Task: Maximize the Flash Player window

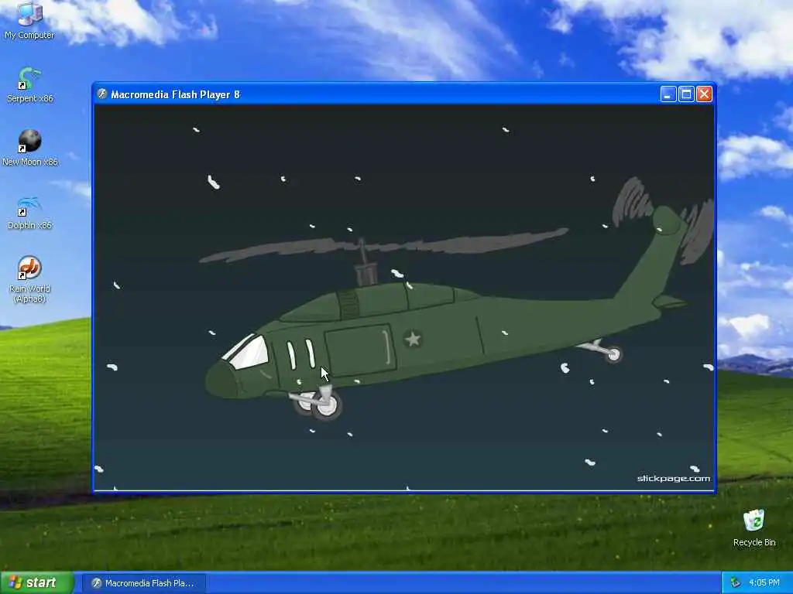Action: click(x=686, y=94)
